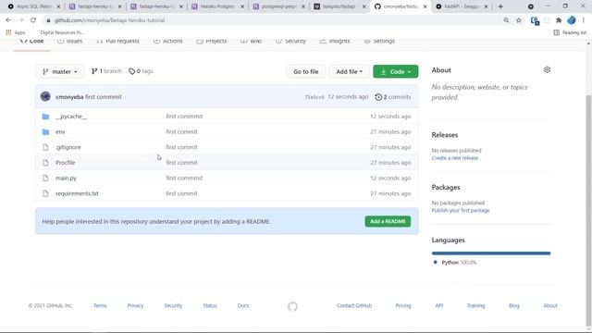
Task: Click Privacy in the footer
Action: coord(135,306)
